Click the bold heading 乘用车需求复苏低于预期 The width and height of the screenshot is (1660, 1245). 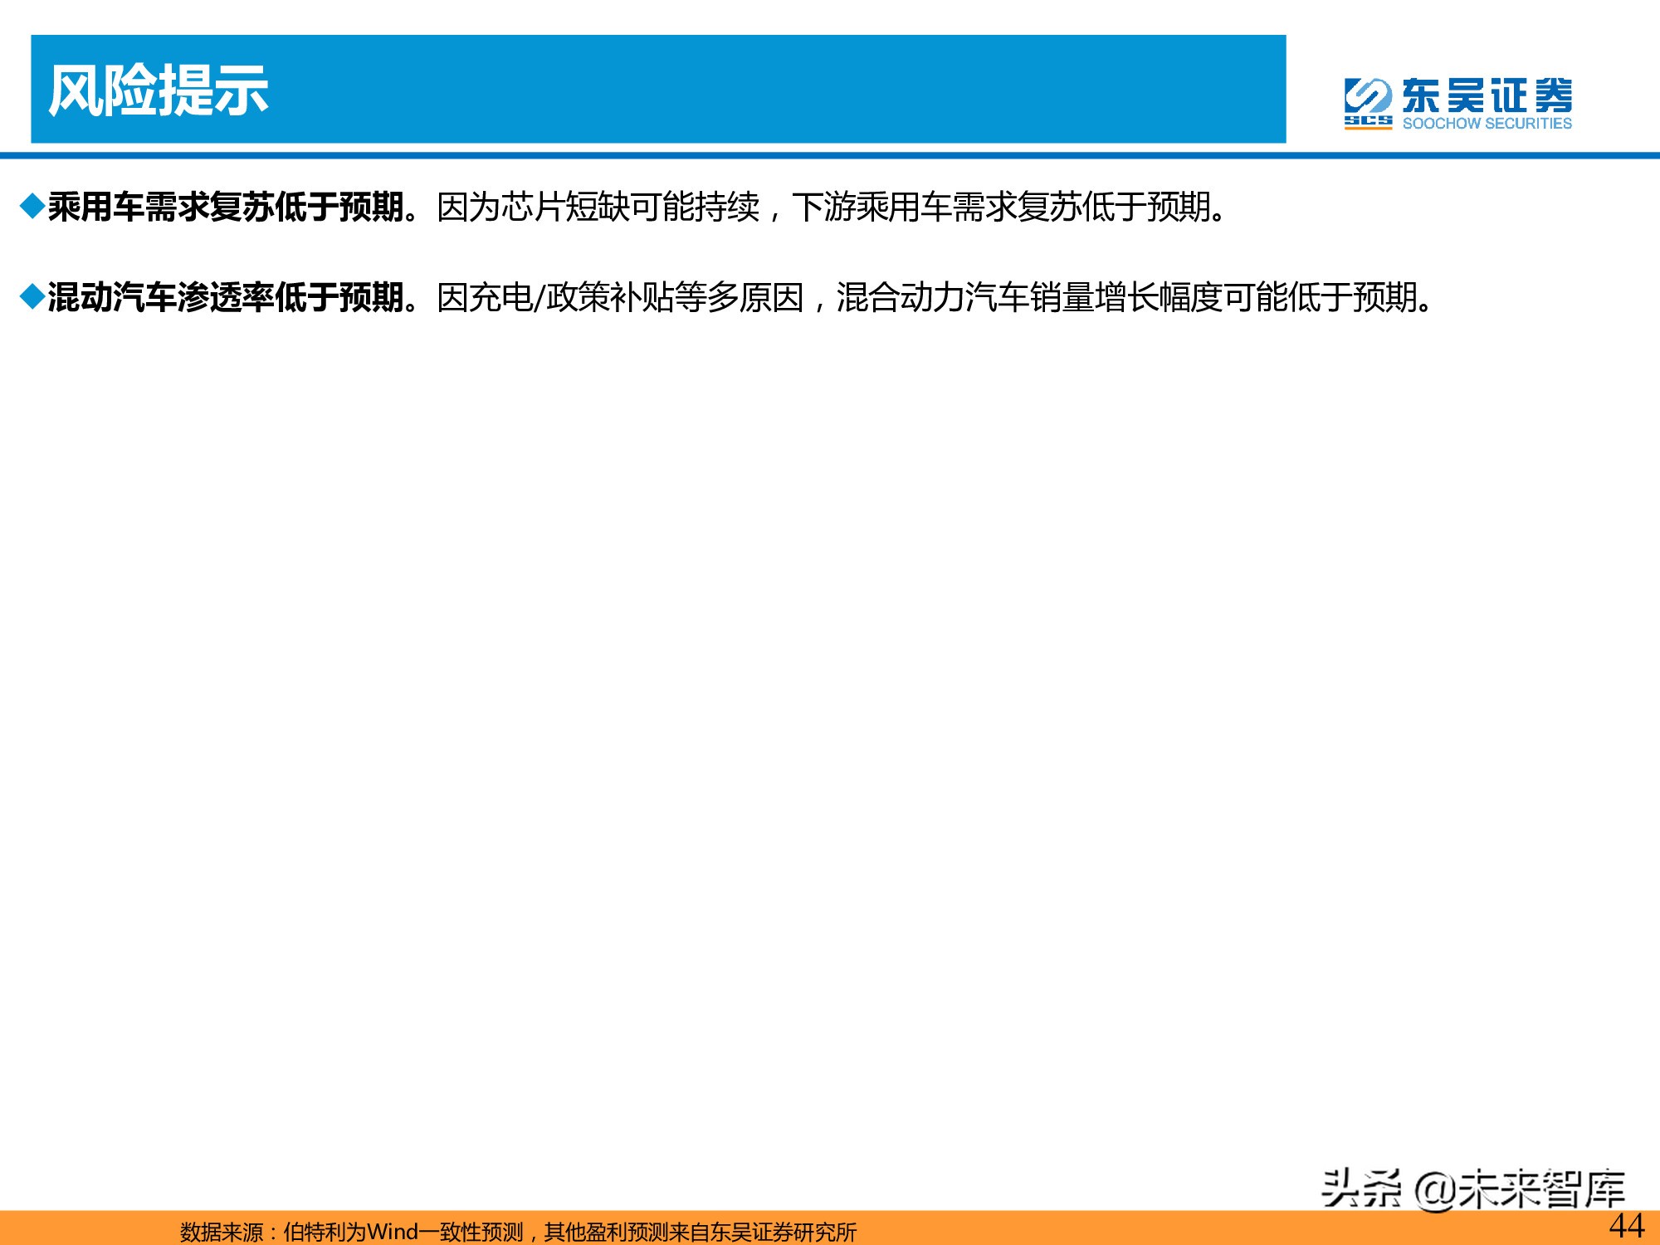click(x=226, y=207)
